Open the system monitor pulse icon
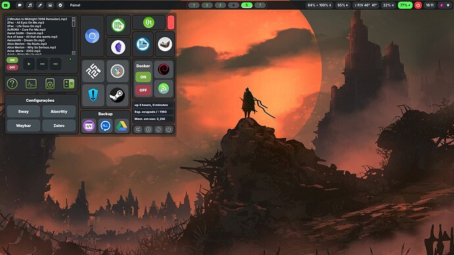Image resolution: width=454 pixels, height=255 pixels. point(31,84)
